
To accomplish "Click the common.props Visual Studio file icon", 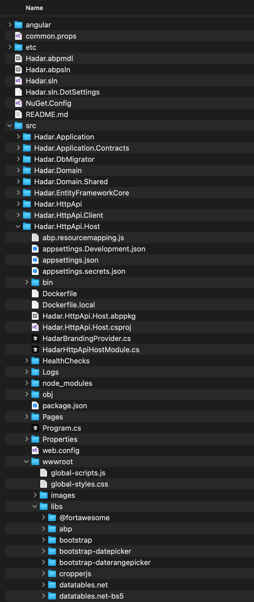I will 18,36.
